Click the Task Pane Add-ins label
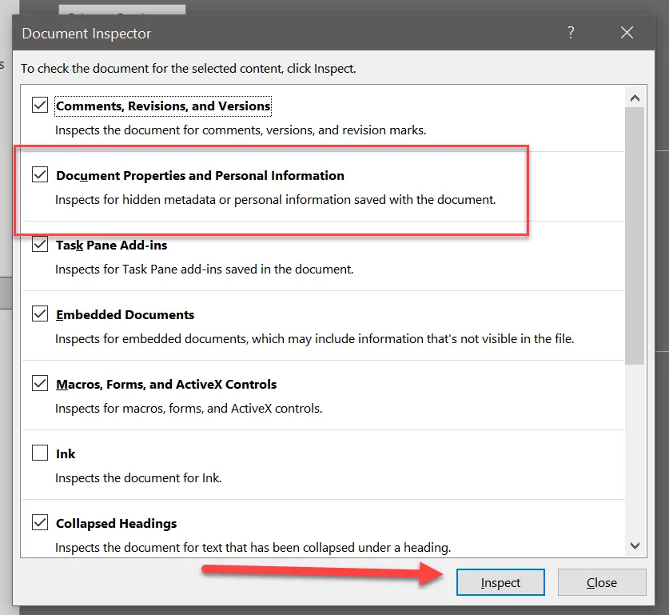 tap(111, 246)
